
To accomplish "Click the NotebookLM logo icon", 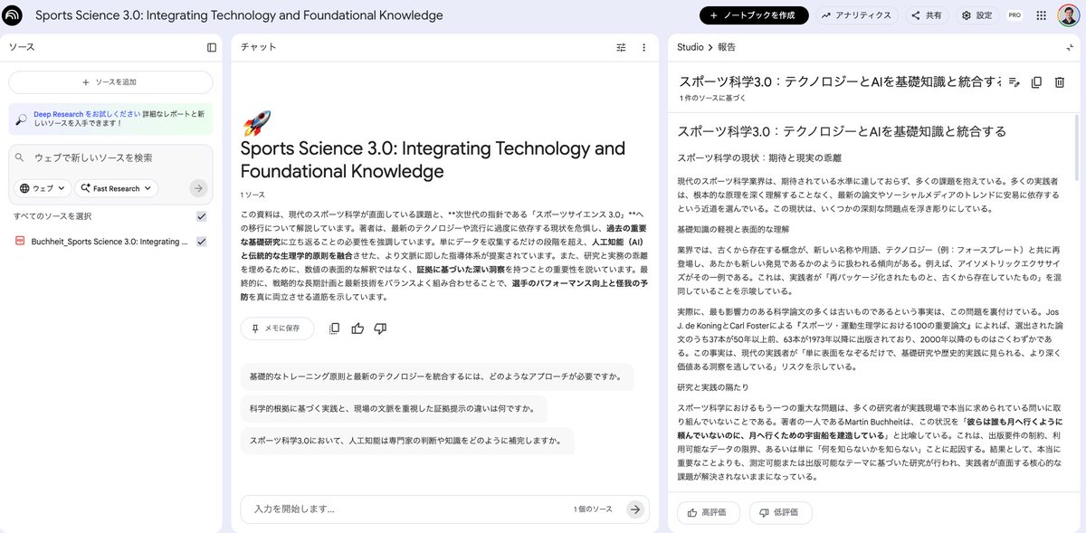I will 13,15.
